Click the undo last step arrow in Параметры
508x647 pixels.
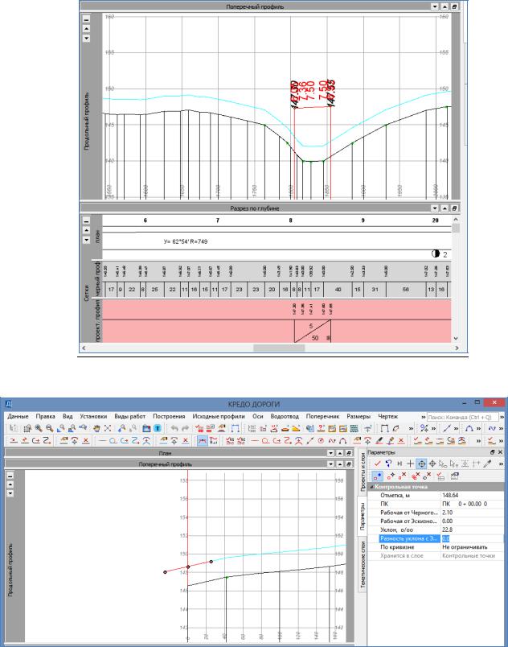388,464
